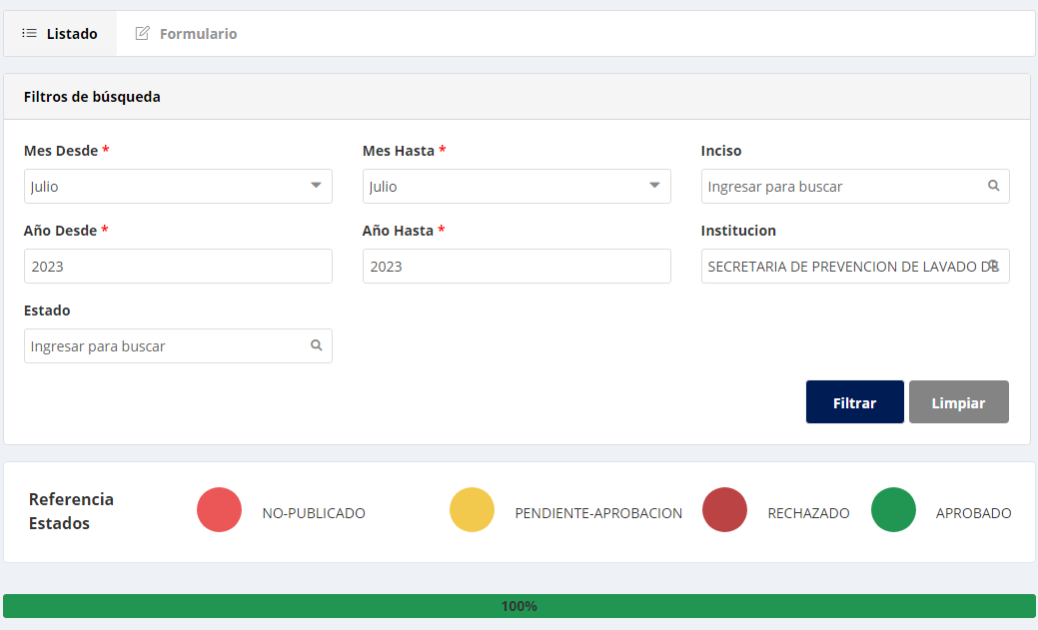This screenshot has height=630, width=1038.
Task: Click the Mes Hasta dropdown arrow
Action: [654, 186]
